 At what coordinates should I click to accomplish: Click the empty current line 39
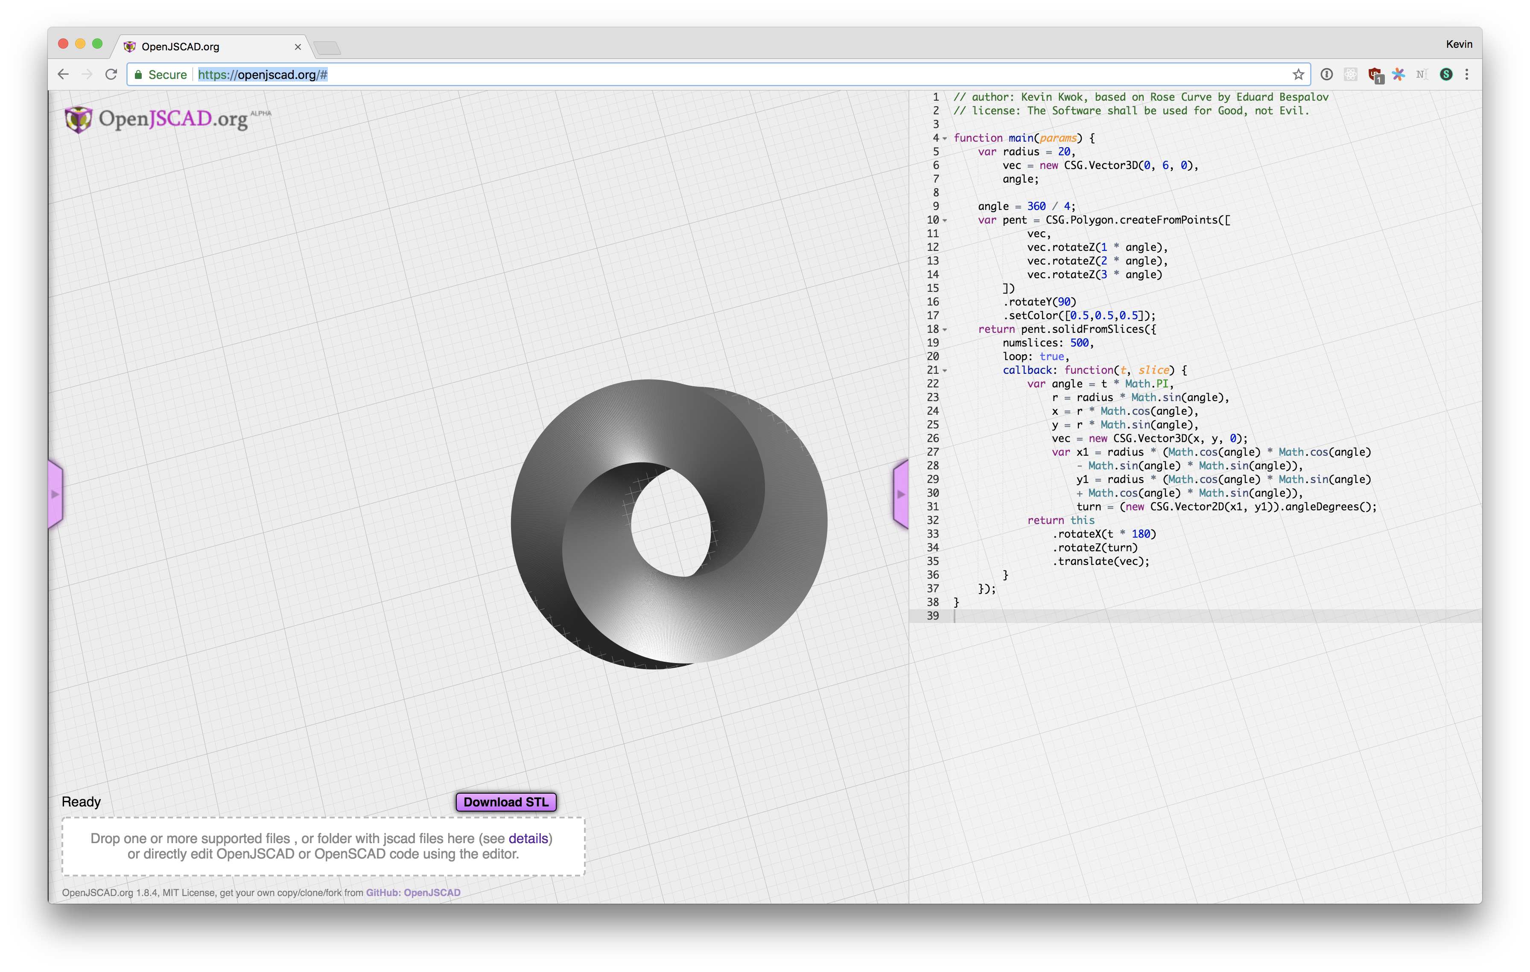[x=1217, y=616]
